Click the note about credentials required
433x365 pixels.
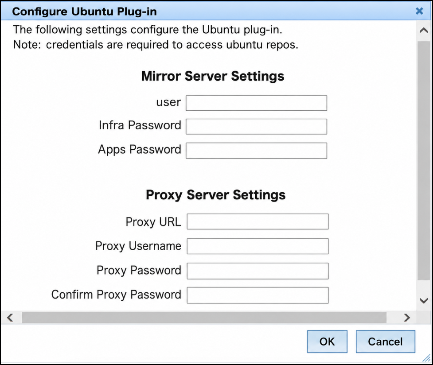pyautogui.click(x=156, y=45)
